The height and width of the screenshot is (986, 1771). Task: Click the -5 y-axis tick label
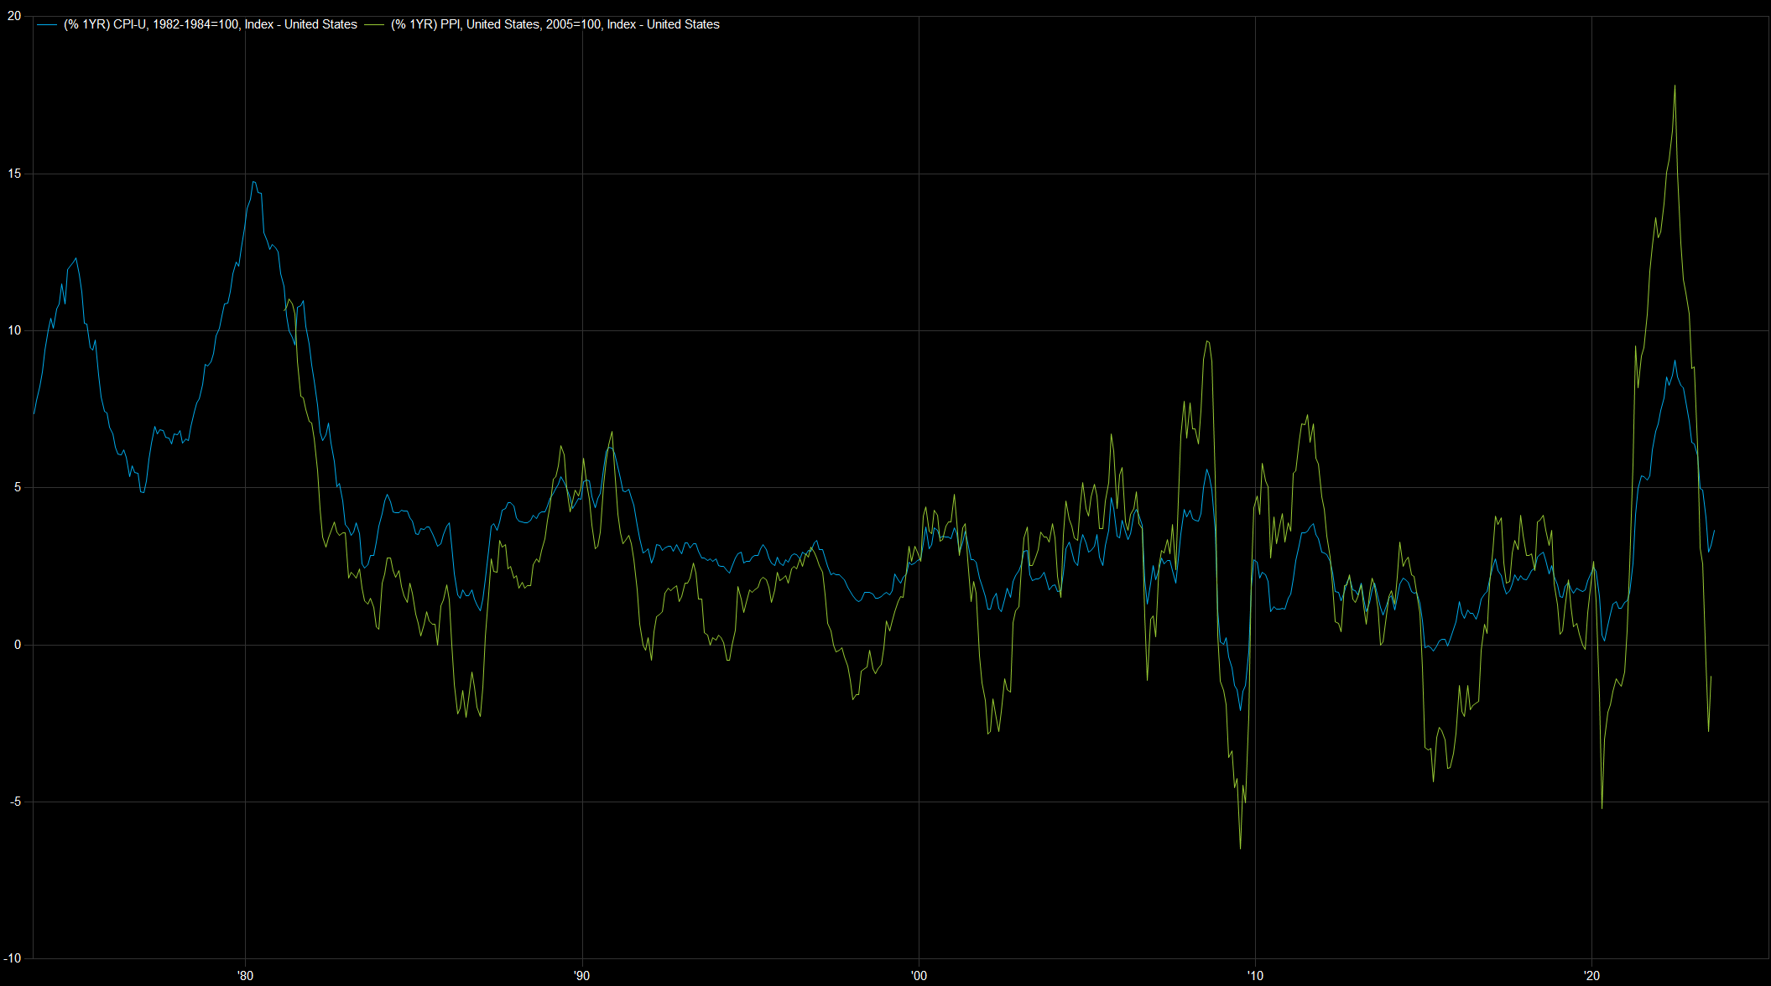15,802
